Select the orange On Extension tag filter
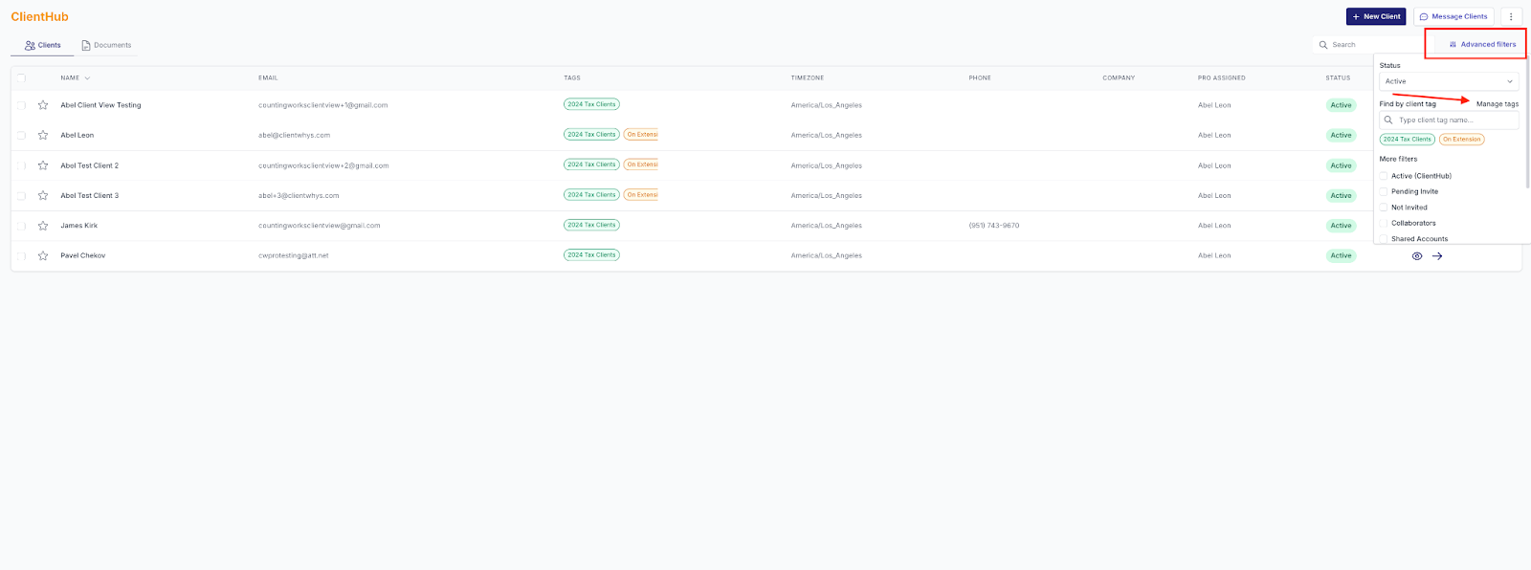 (x=1461, y=140)
